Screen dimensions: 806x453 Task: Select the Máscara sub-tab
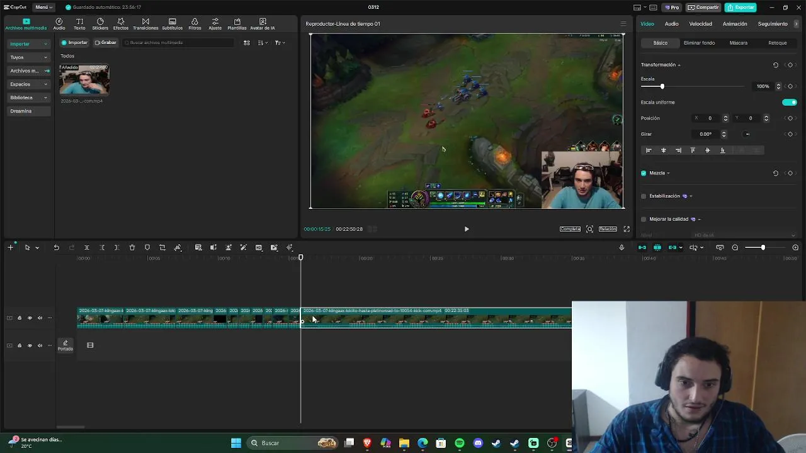(738, 43)
